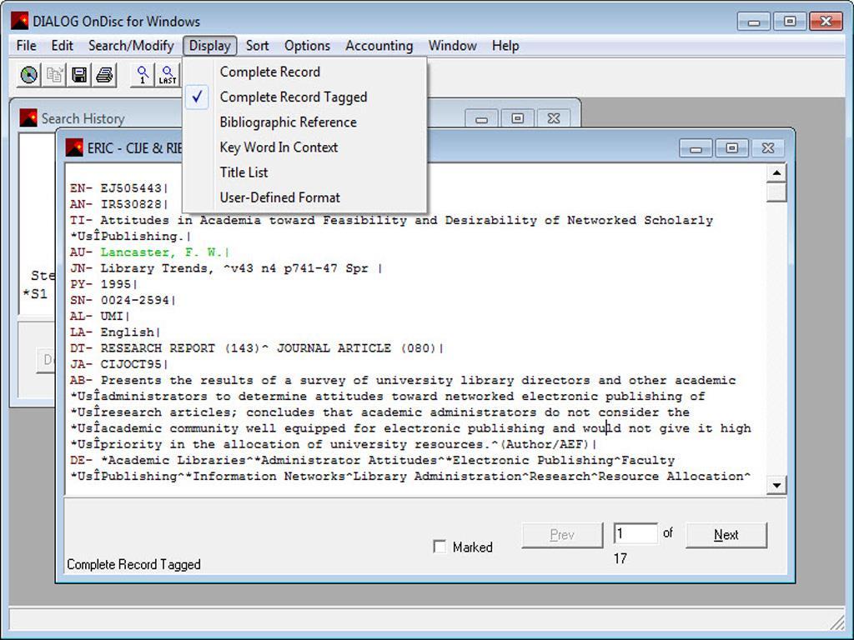Click the disc database toolbar icon
The height and width of the screenshot is (640, 854).
29,74
